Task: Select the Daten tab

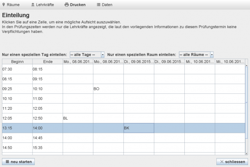Action: click(x=107, y=5)
